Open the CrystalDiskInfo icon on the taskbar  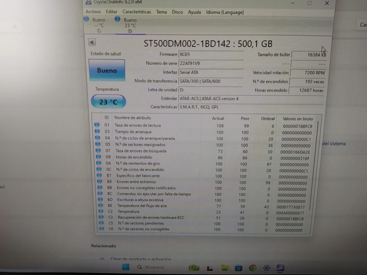[280, 268]
